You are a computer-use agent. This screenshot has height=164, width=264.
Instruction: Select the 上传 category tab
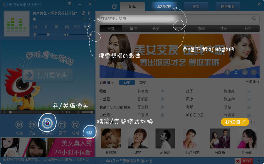pyautogui.click(x=247, y=29)
